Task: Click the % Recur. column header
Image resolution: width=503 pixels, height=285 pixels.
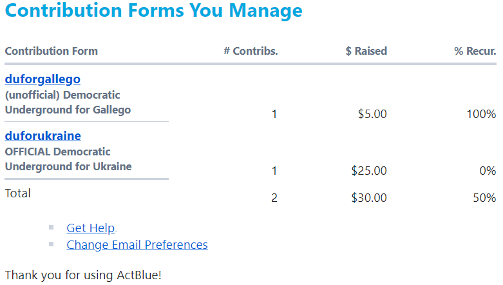Action: click(475, 51)
